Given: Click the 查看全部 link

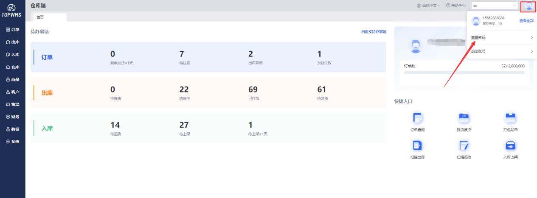Looking at the screenshot, I should tap(526, 21).
